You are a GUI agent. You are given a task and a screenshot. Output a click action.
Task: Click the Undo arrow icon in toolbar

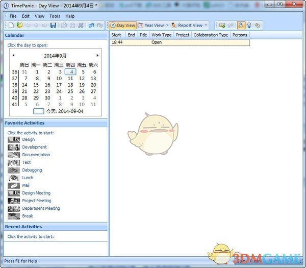point(91,25)
